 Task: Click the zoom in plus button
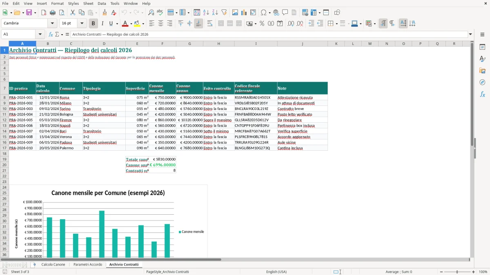pyautogui.click(x=474, y=272)
